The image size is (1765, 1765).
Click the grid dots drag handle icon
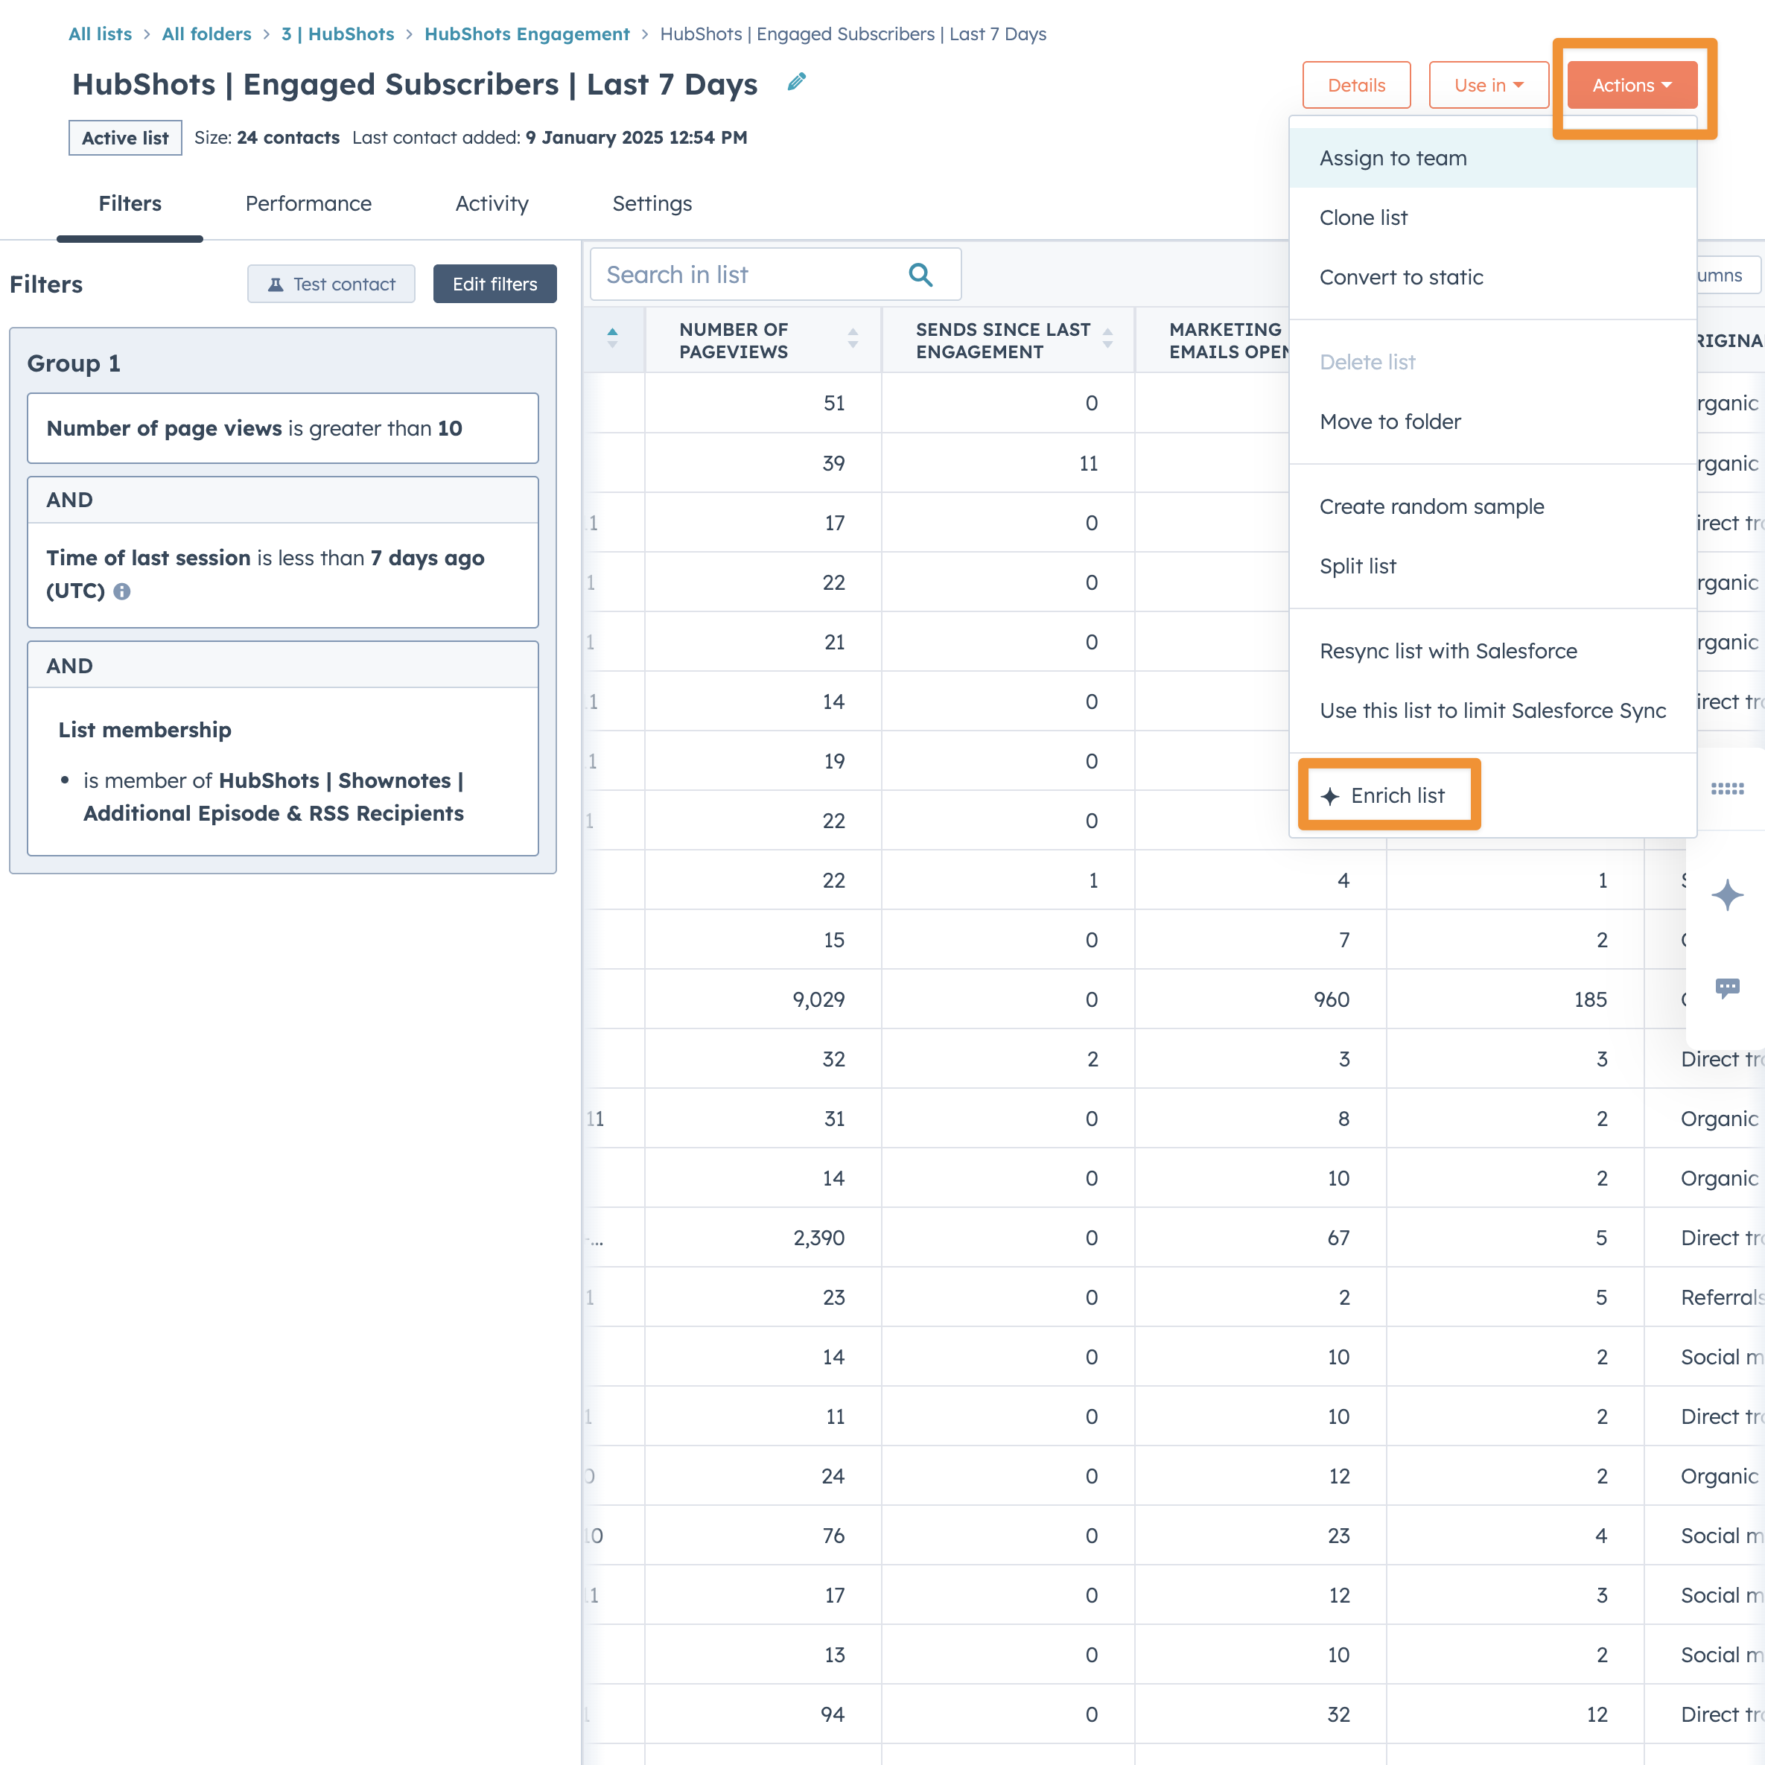[x=1726, y=789]
